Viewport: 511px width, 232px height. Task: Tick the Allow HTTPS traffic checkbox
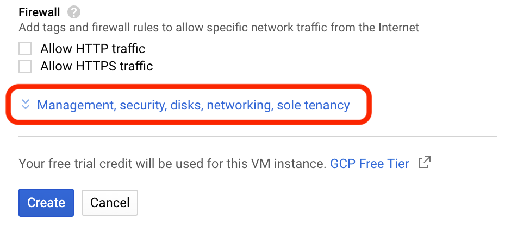click(25, 67)
